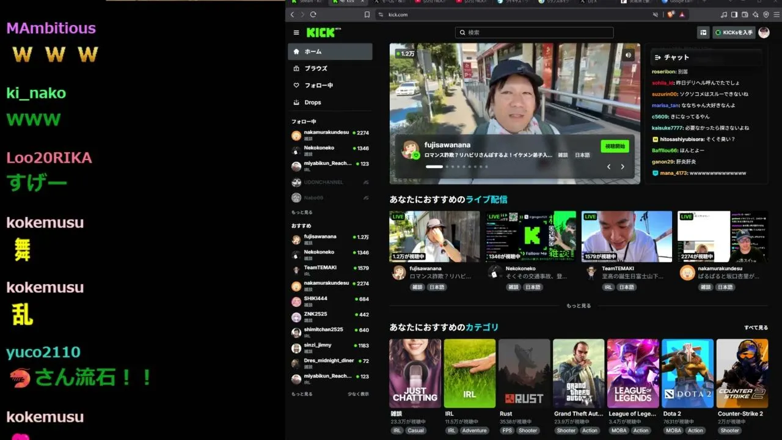Click sinzi_jimny avatar in recommended sidebar
Image resolution: width=782 pixels, height=440 pixels.
coord(296,348)
